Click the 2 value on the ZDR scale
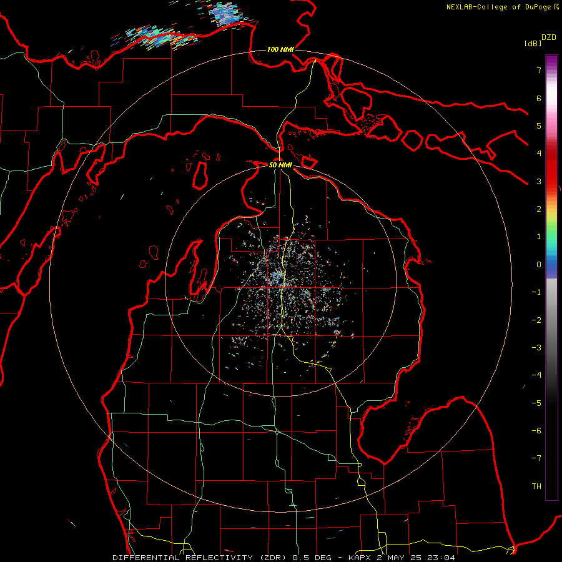Image resolution: width=562 pixels, height=562 pixels. tap(539, 209)
